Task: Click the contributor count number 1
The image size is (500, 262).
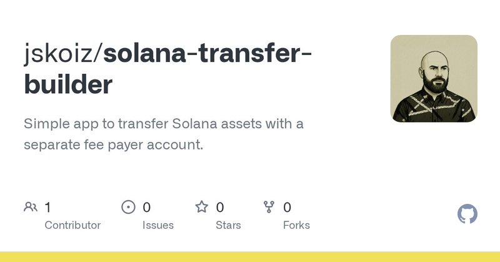Action: tap(48, 207)
